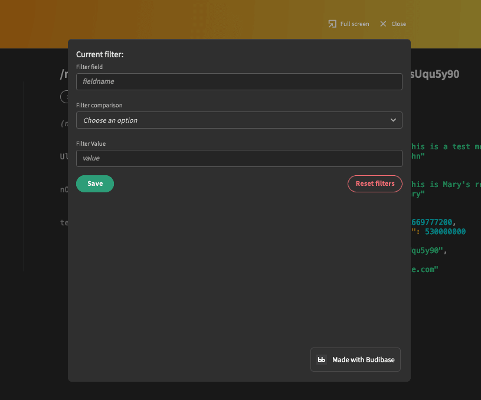Click the Budibase bb logo icon

pyautogui.click(x=322, y=359)
